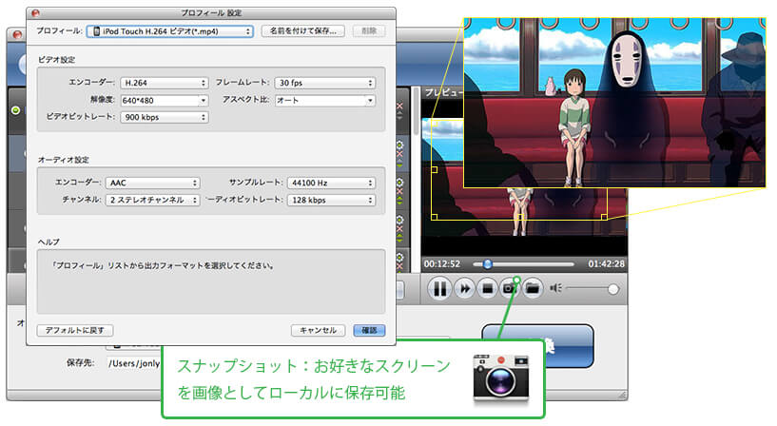Open the profile dropdown iPod Touch H.264
777x426 pixels.
click(x=170, y=31)
